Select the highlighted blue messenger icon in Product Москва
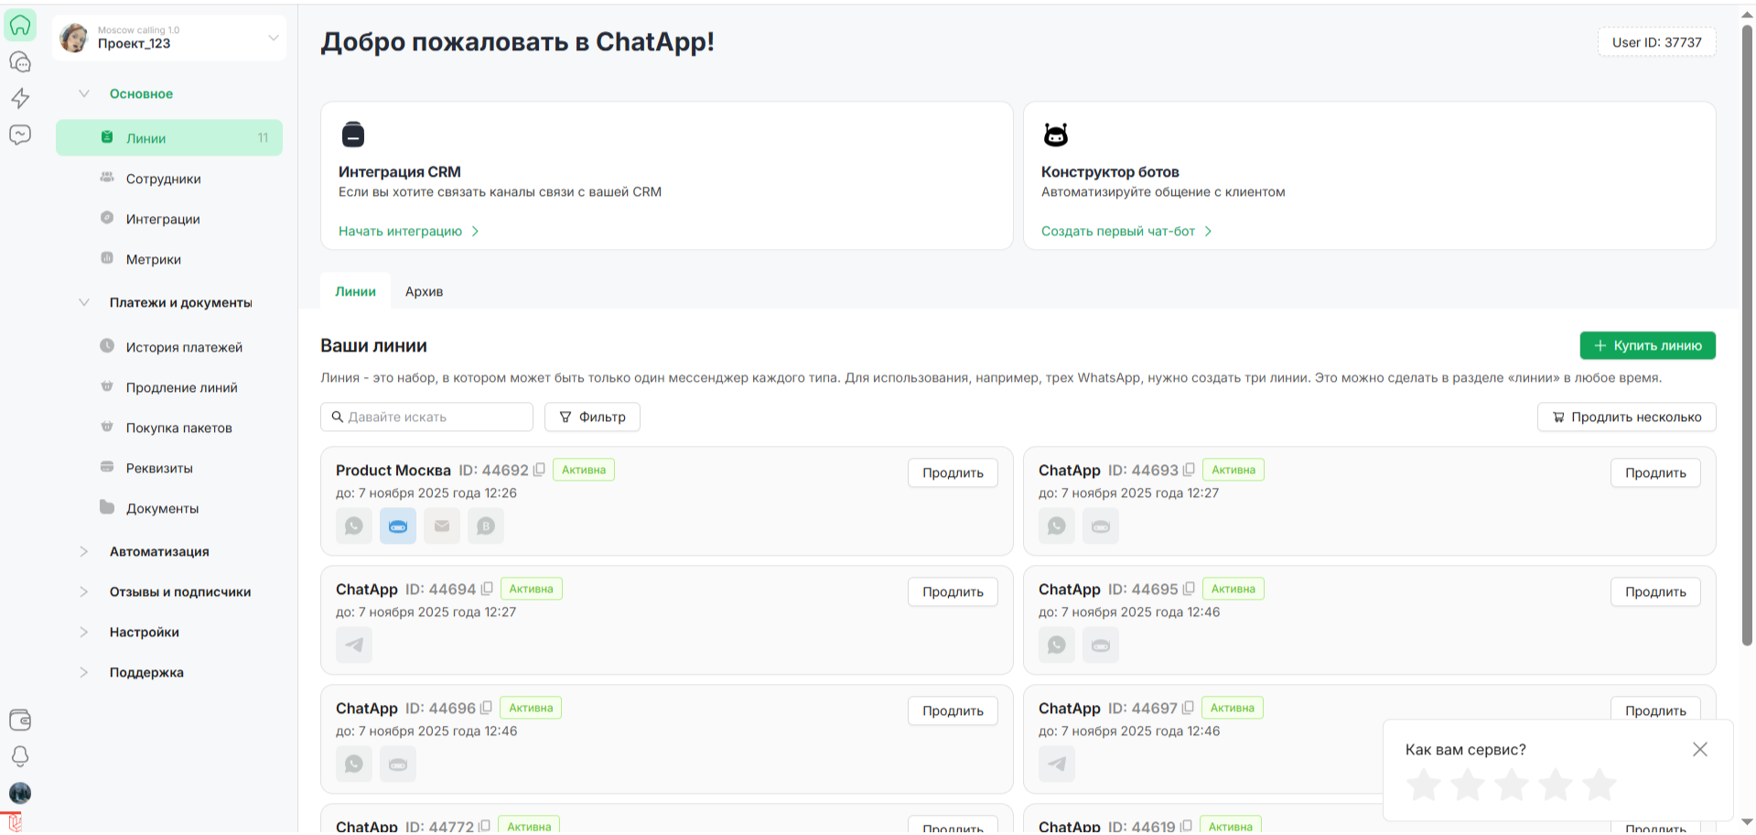 (x=398, y=526)
